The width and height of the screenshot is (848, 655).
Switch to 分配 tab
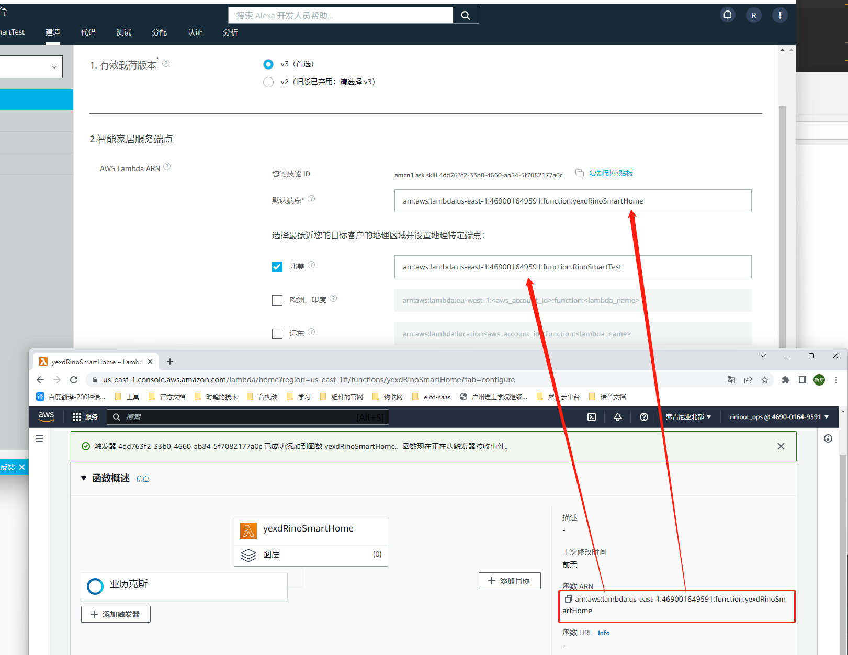coord(160,32)
